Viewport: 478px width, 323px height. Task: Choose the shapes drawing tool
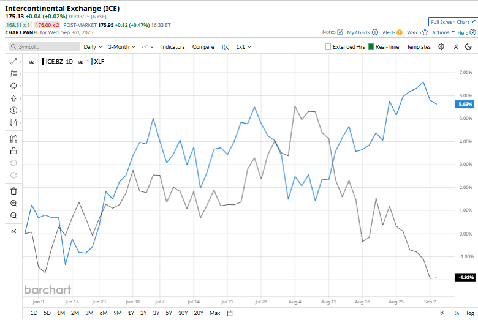tap(13, 86)
